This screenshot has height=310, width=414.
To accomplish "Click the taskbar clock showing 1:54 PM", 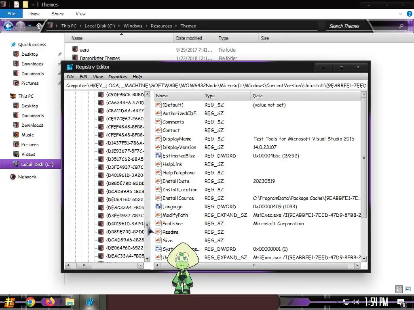I will tap(376, 302).
